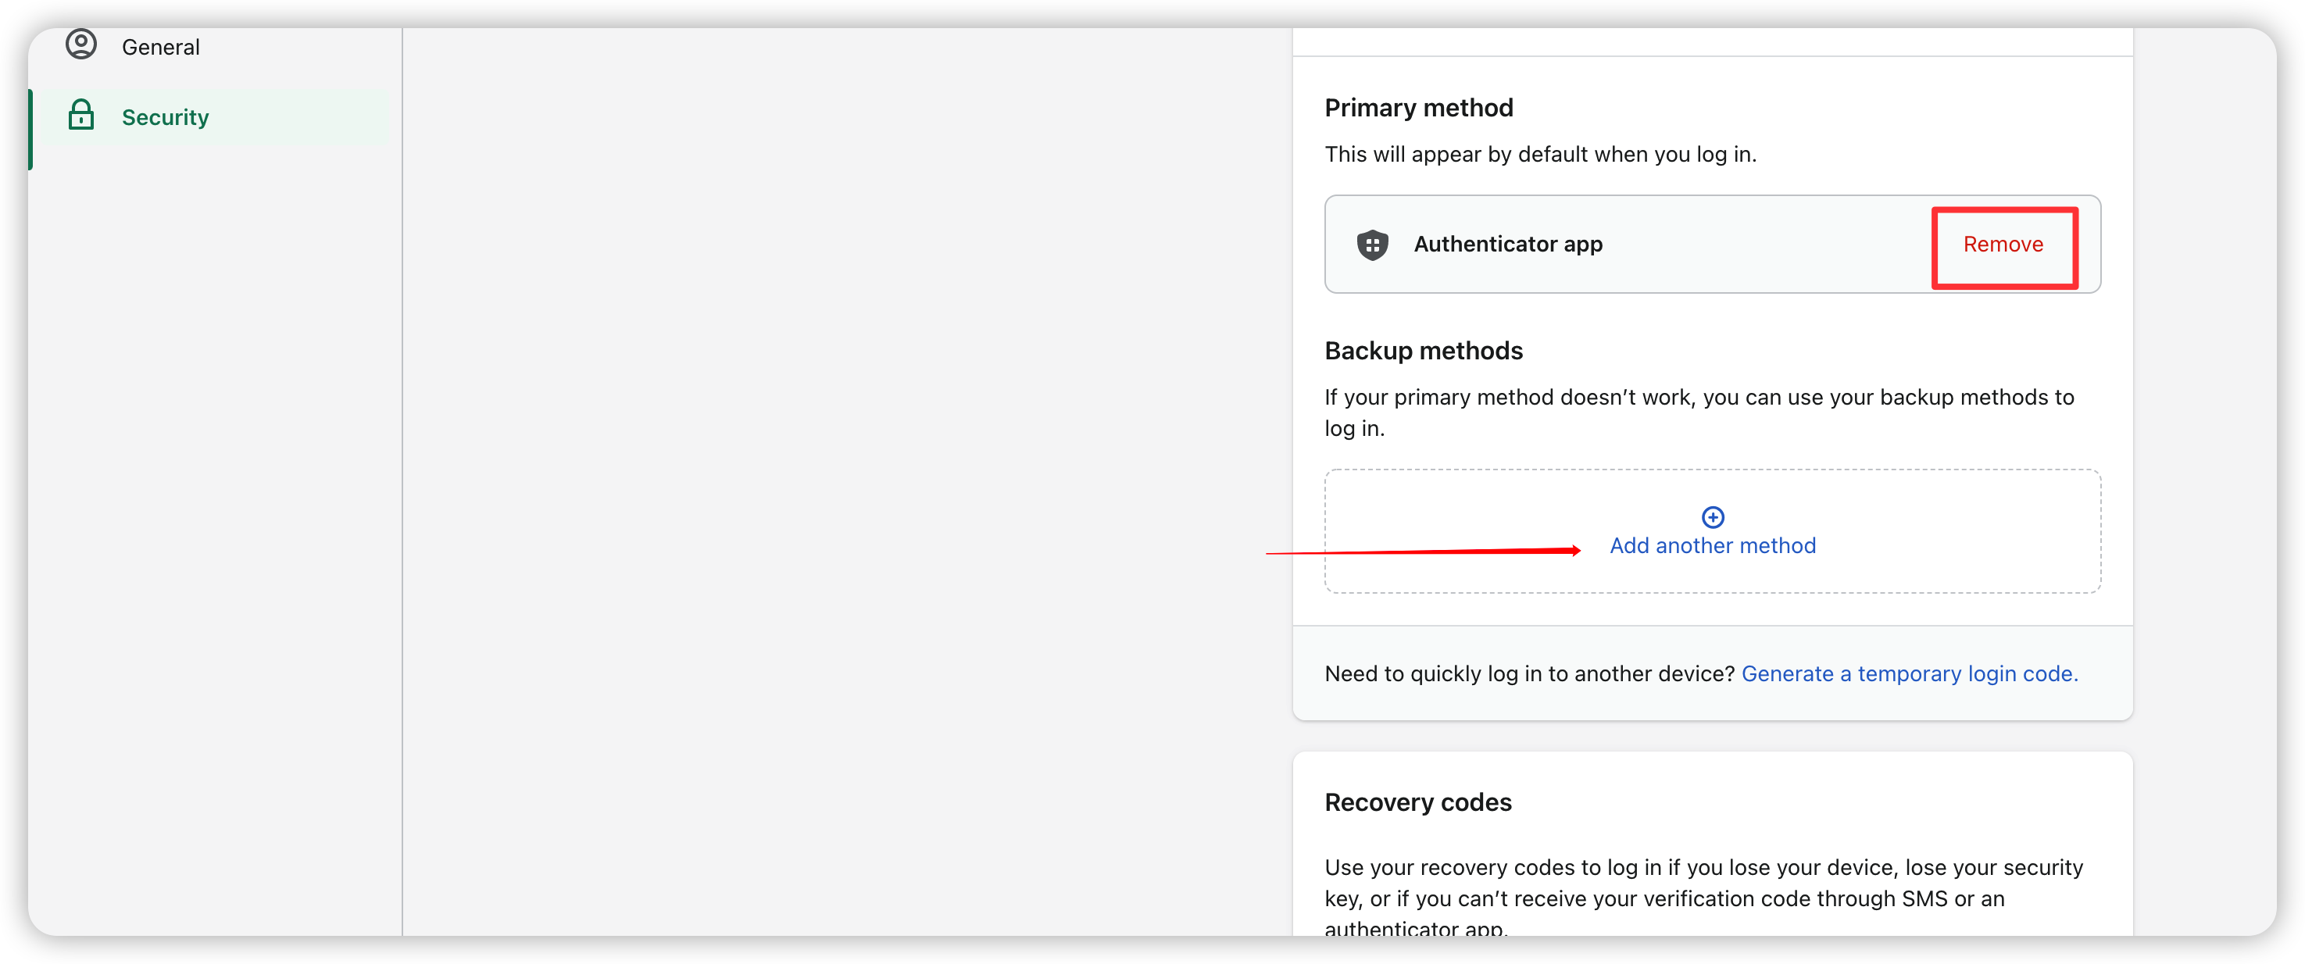The image size is (2305, 964).
Task: Click inside the dashed backup methods box
Action: (1712, 531)
